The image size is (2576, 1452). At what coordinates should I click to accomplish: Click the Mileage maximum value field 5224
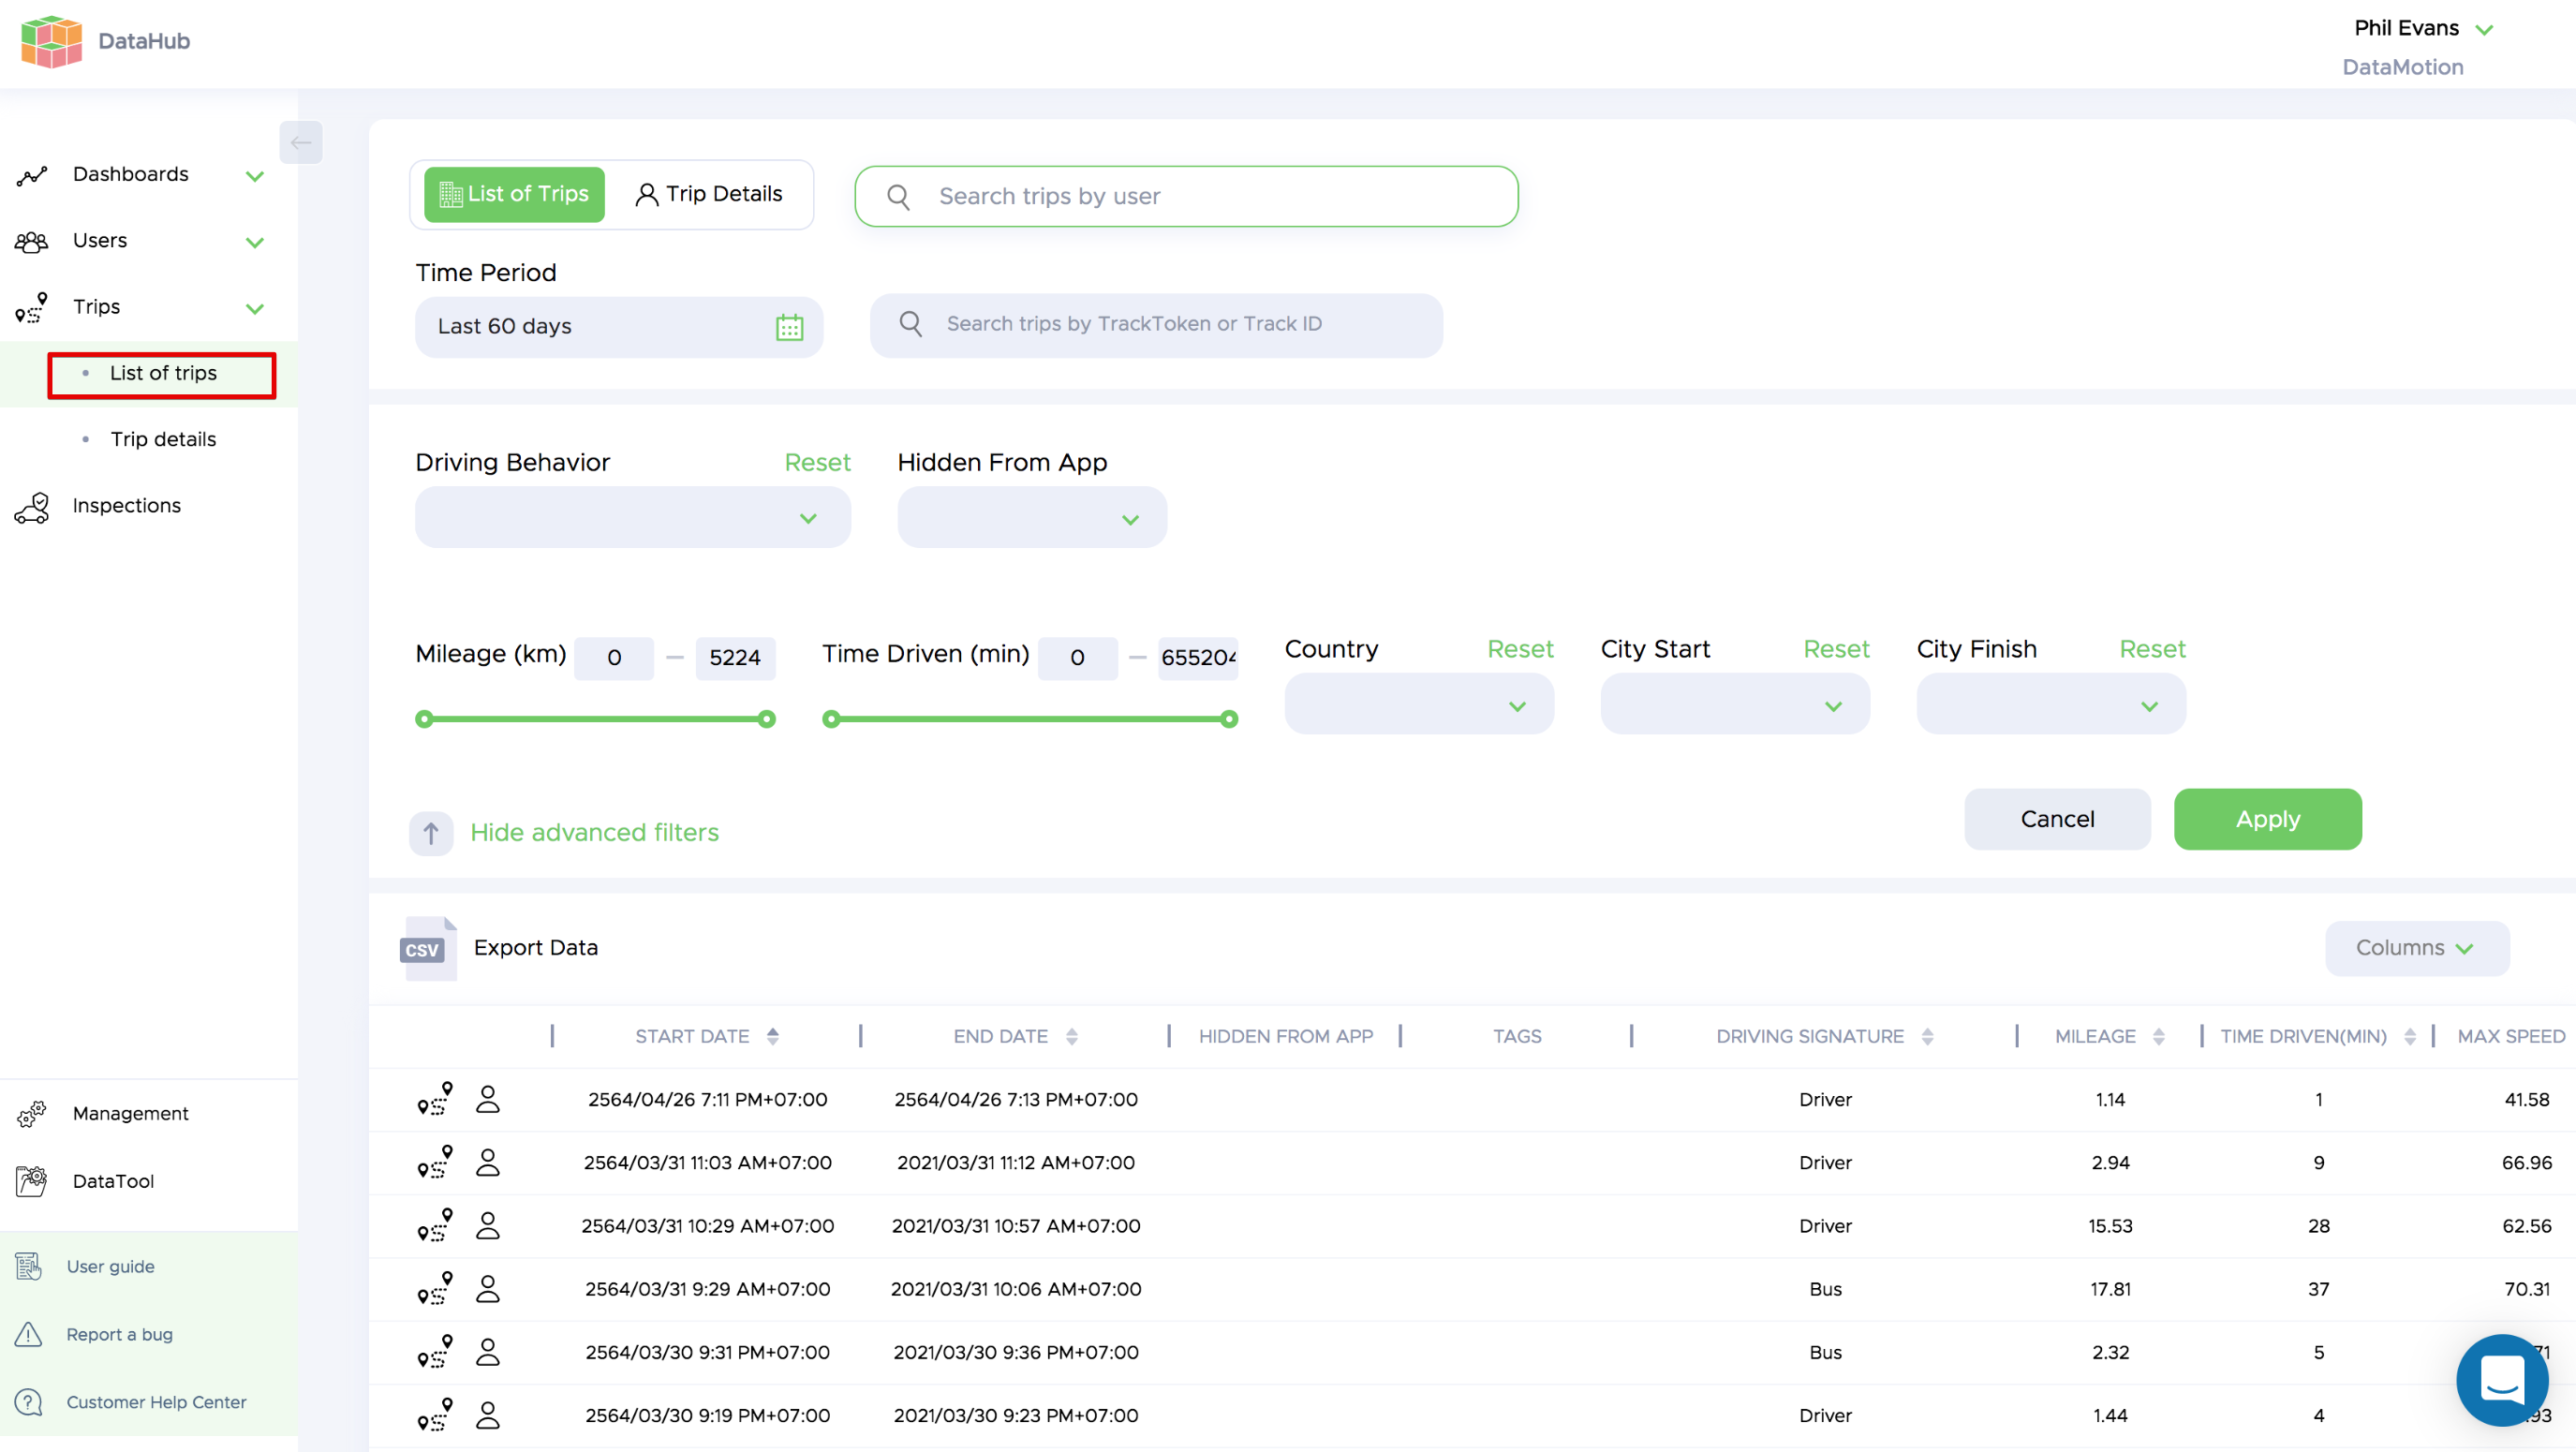click(x=735, y=658)
